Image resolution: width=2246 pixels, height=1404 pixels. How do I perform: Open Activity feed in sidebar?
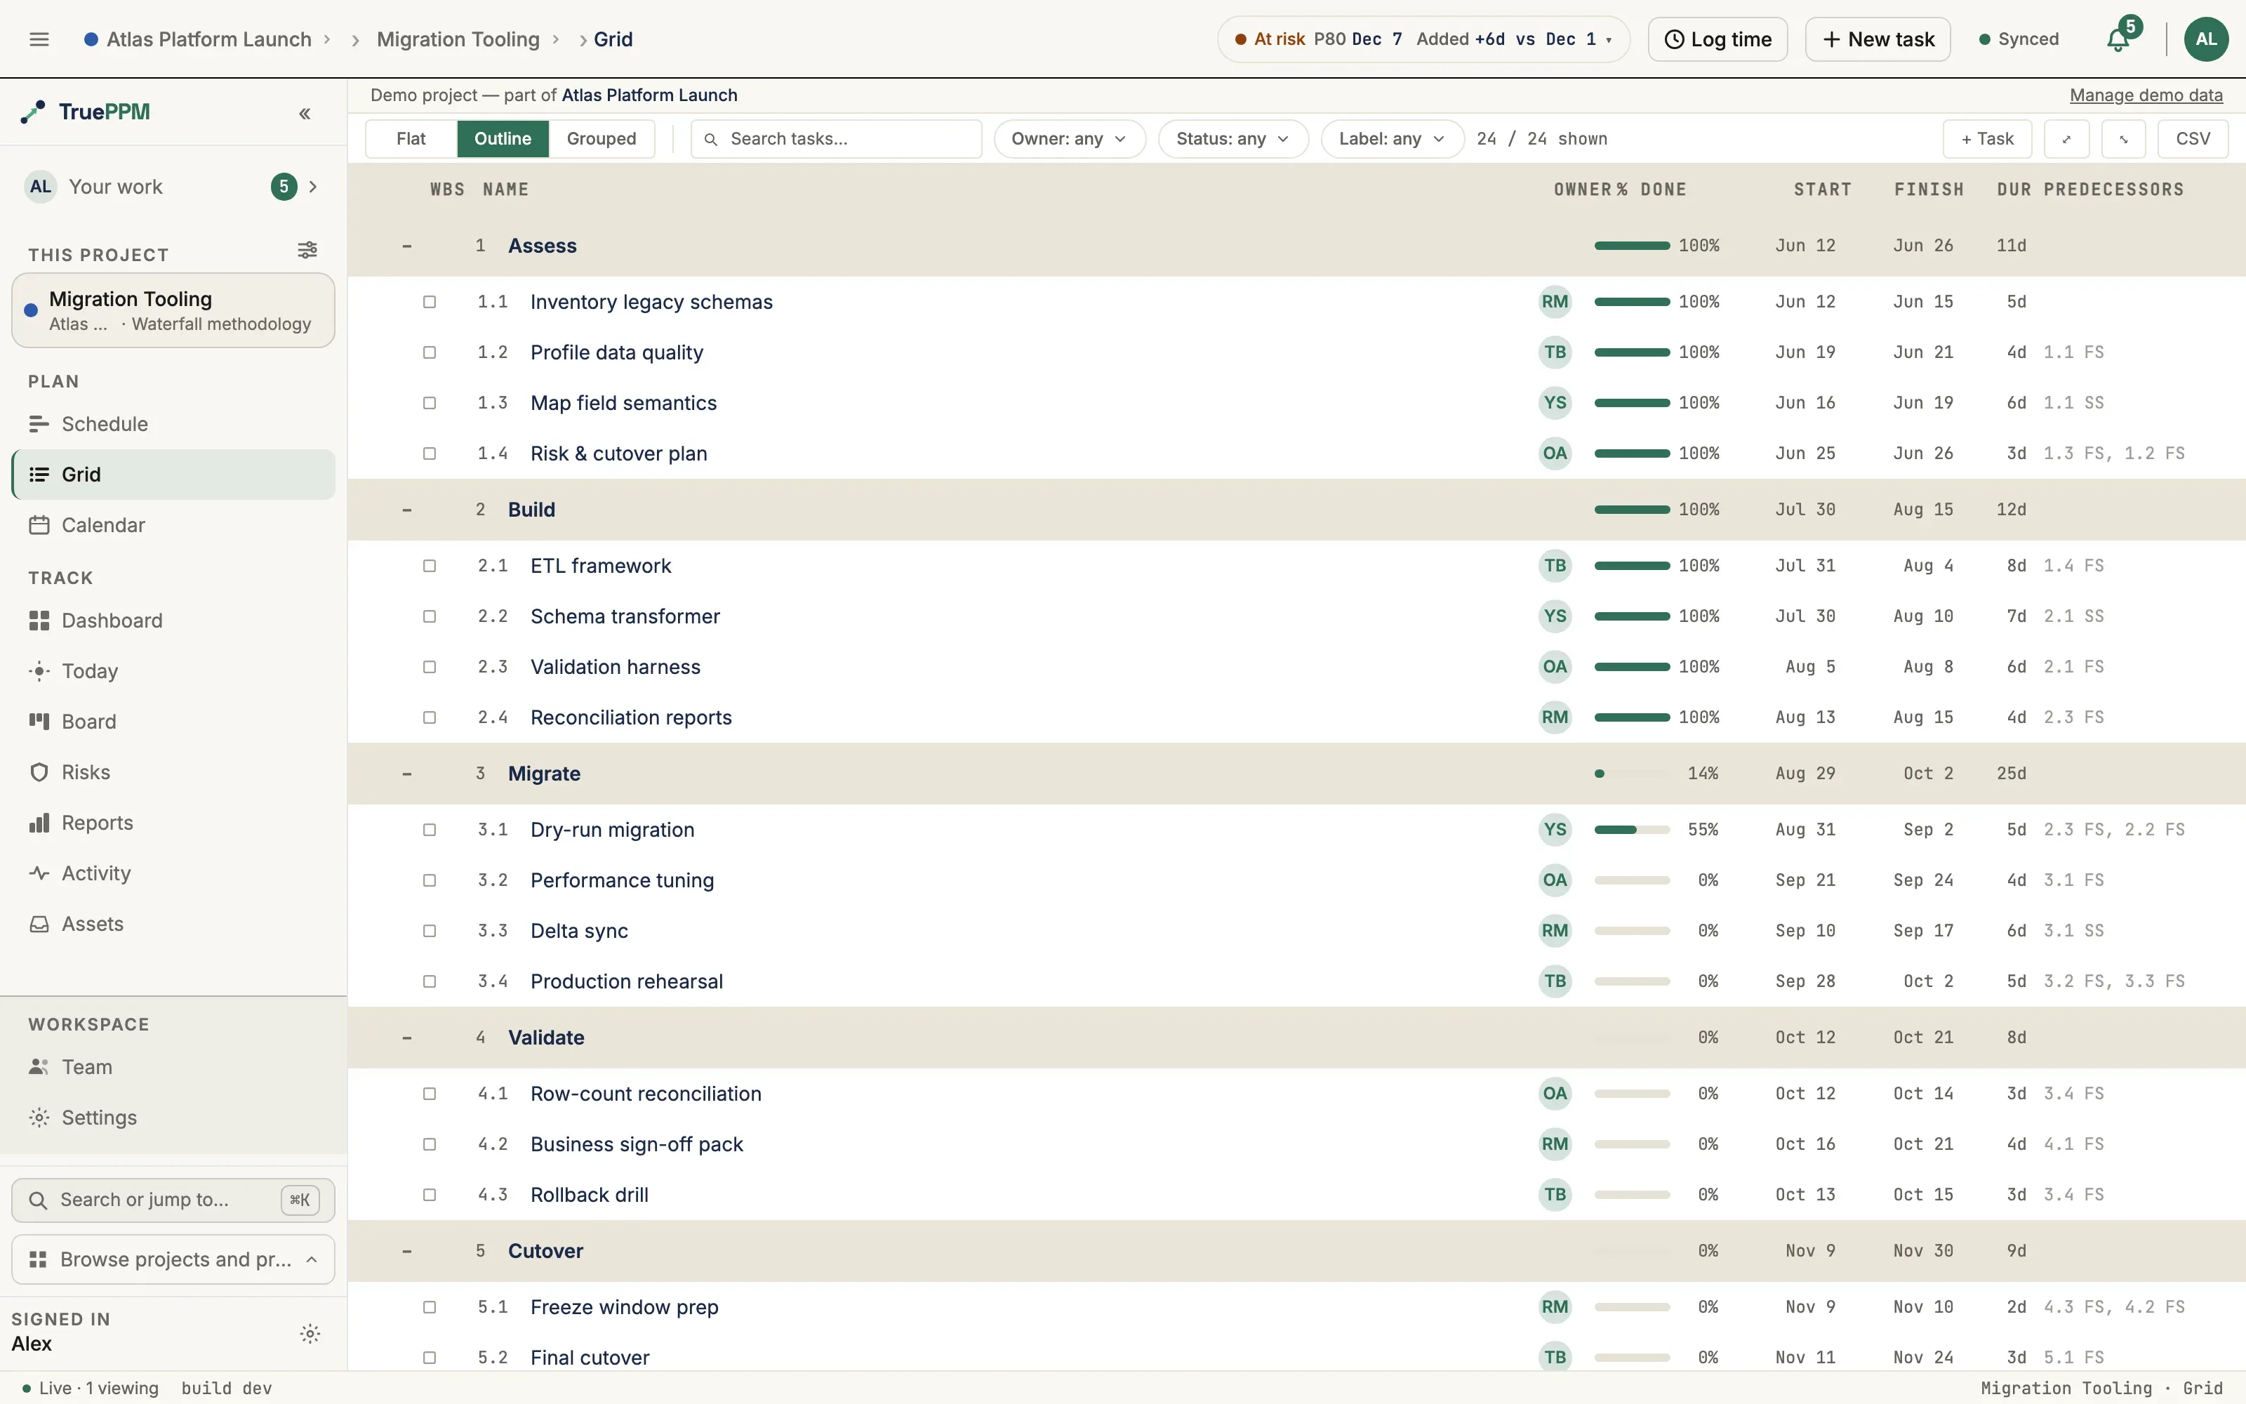pos(173,873)
